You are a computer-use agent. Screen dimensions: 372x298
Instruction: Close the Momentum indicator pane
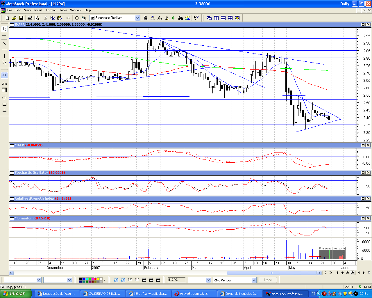click(x=368, y=218)
